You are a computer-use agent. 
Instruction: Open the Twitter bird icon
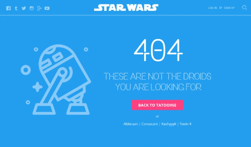[24, 8]
